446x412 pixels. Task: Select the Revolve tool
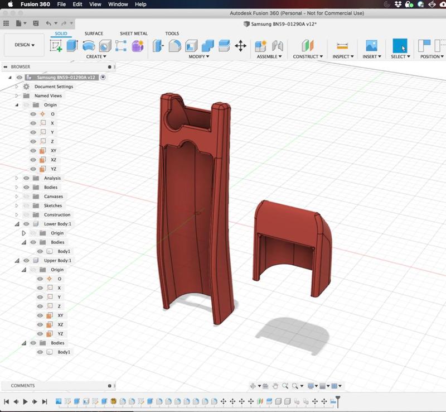click(x=89, y=46)
